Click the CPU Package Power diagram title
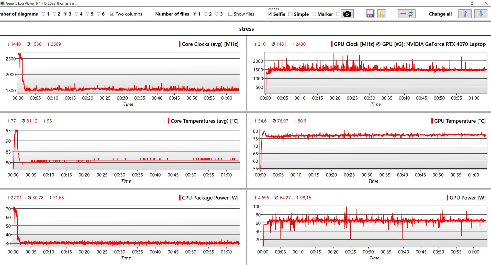Viewport: 491px width, 265px height. [210, 198]
